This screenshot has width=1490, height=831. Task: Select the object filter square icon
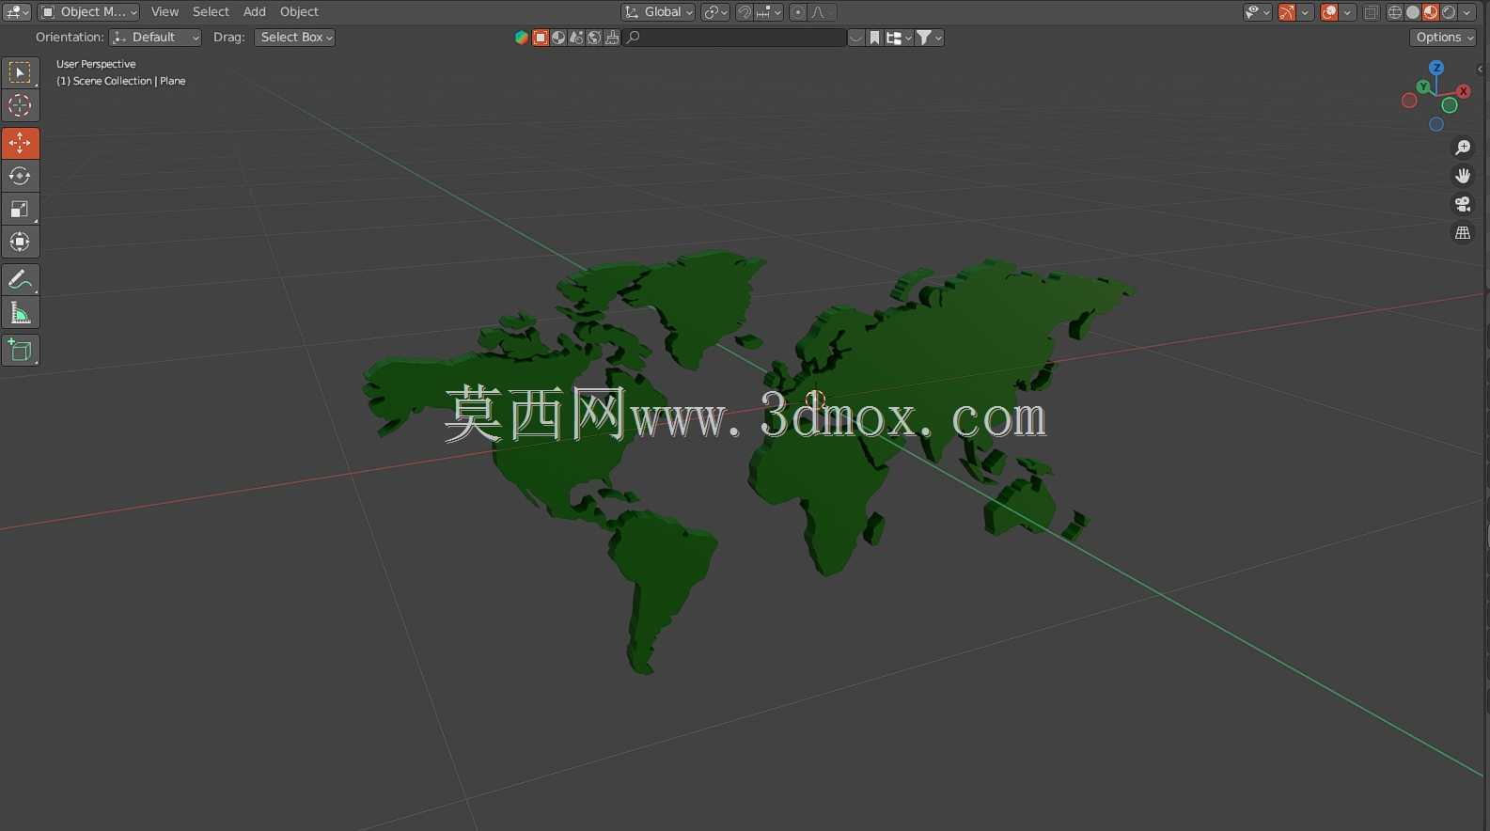point(541,38)
